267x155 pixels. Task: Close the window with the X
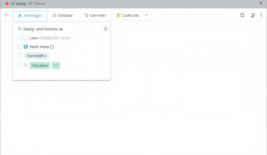point(261,3)
